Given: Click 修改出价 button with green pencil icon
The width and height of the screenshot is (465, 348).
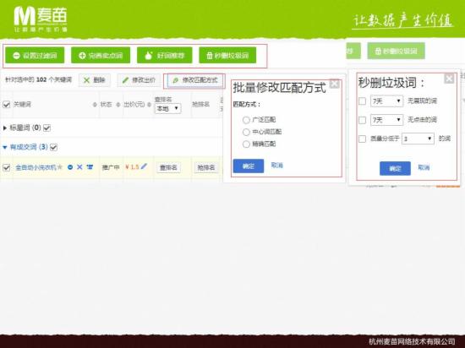Looking at the screenshot, I should tap(139, 80).
